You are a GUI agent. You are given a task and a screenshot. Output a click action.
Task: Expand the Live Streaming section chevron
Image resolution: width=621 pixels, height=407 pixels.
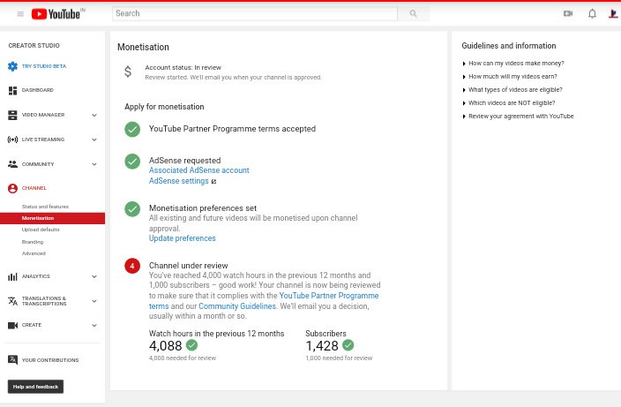pyautogui.click(x=94, y=139)
